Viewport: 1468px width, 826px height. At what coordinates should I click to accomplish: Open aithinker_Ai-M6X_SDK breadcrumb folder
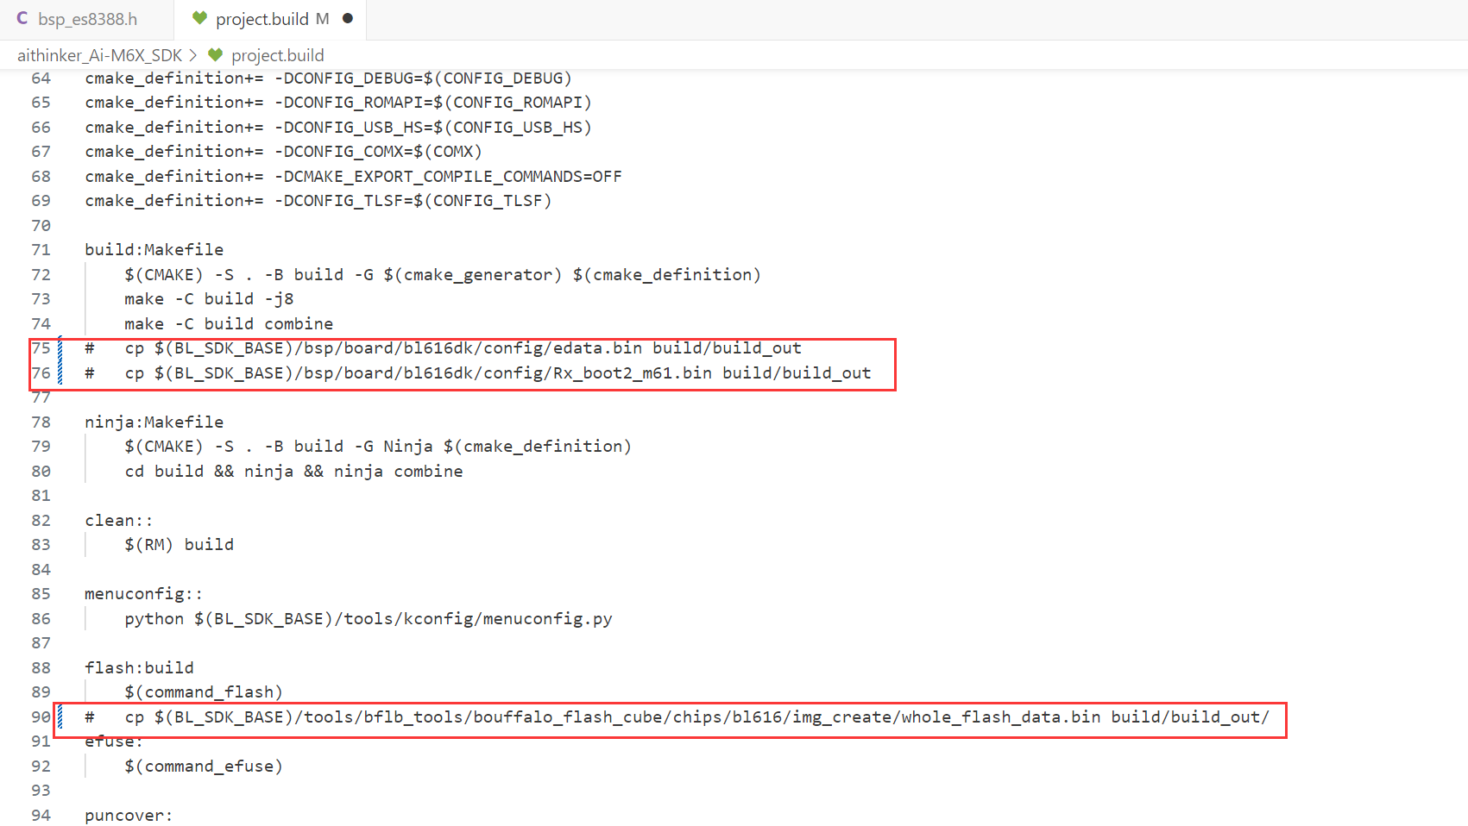coord(99,55)
